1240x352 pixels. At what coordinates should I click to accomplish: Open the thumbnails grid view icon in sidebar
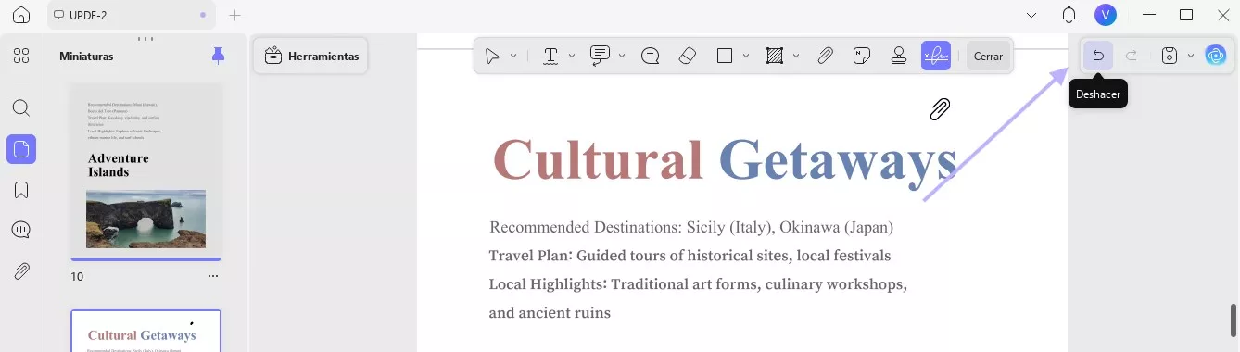point(21,56)
